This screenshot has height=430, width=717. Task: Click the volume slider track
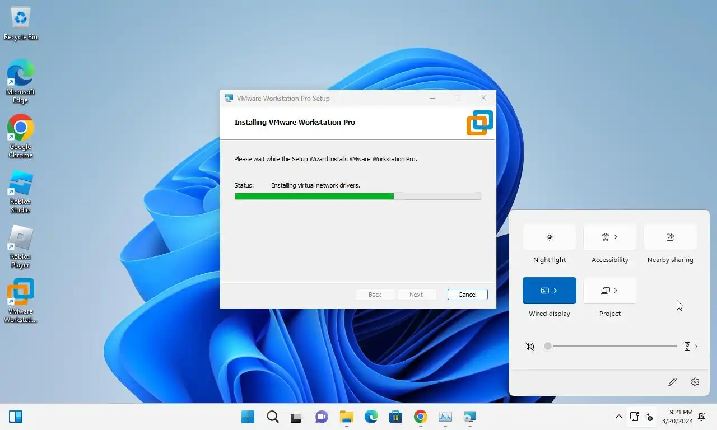(612, 346)
